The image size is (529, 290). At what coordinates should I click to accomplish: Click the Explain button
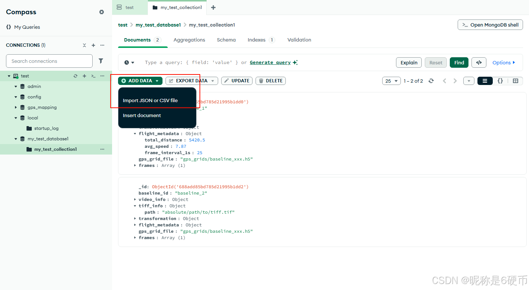click(x=409, y=62)
